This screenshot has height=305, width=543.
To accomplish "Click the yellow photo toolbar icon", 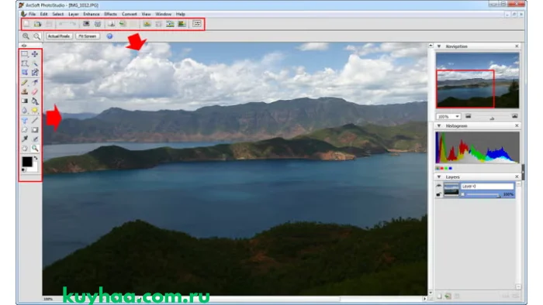I will click(x=147, y=24).
